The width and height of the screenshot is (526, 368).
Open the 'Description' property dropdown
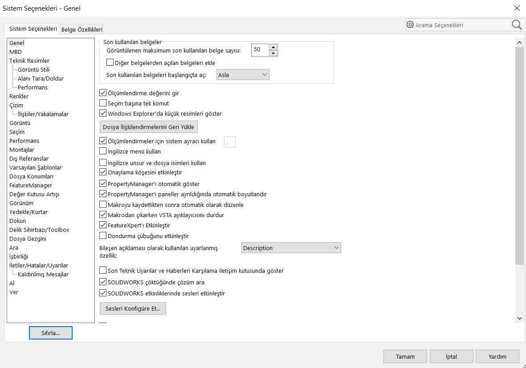coord(291,248)
